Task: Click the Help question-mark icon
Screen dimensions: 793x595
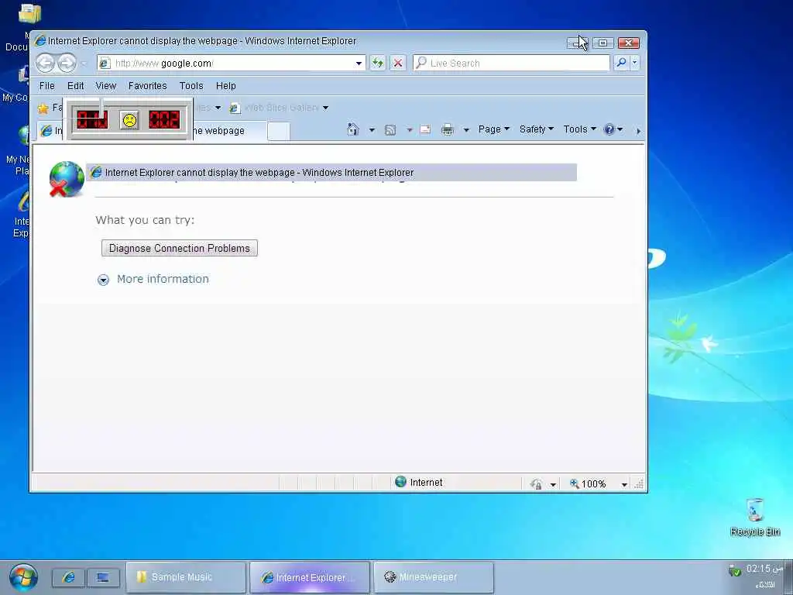Action: coord(609,129)
